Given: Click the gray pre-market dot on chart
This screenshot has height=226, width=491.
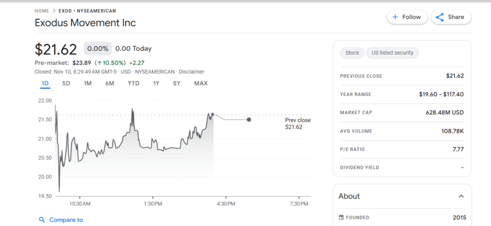Looking at the screenshot, I should pyautogui.click(x=248, y=119).
